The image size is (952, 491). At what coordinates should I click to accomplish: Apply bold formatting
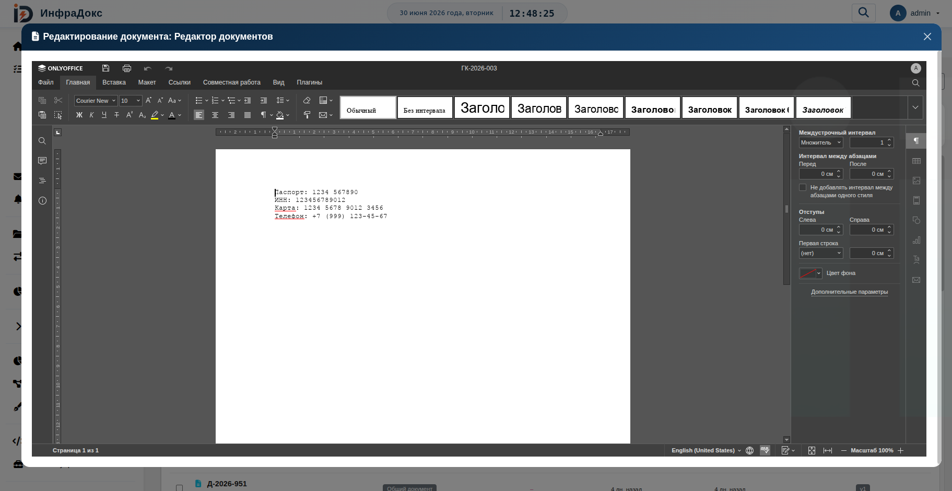(x=79, y=115)
